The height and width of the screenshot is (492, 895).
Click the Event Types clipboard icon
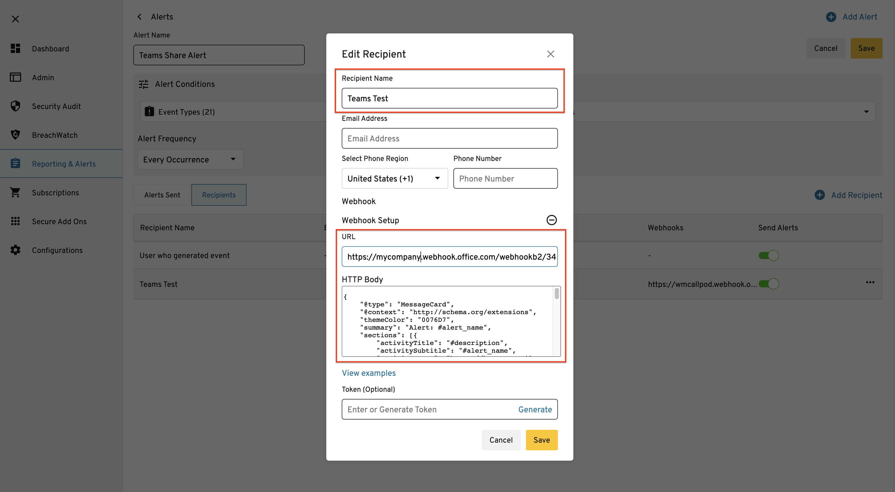(149, 111)
